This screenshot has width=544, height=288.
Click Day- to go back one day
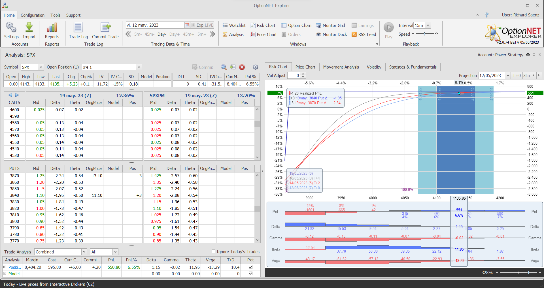(x=162, y=34)
